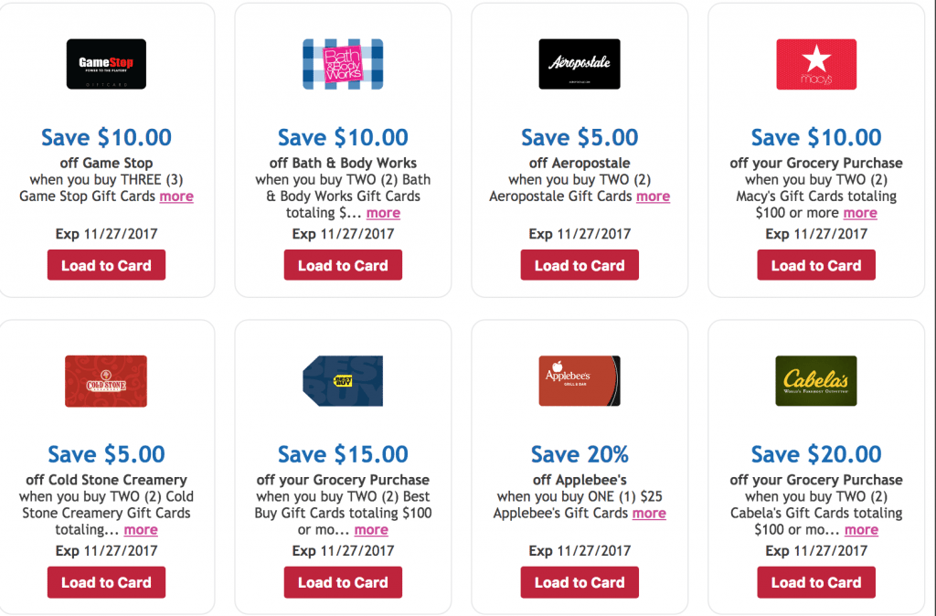Load the Bath & Body Works offer

pos(343,266)
